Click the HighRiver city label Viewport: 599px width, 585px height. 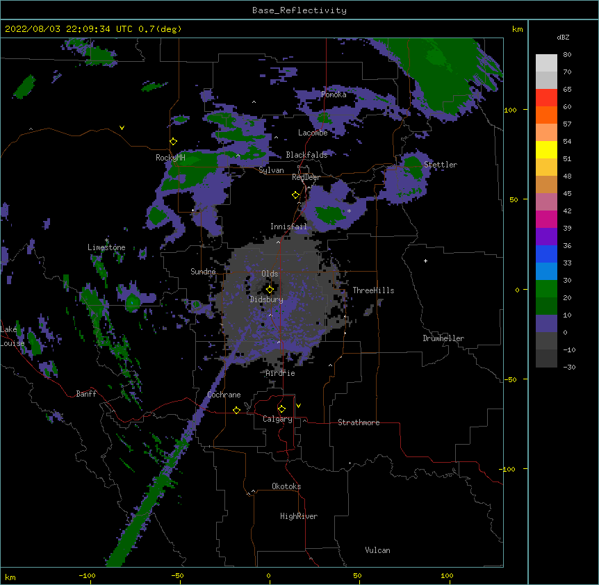pyautogui.click(x=299, y=516)
